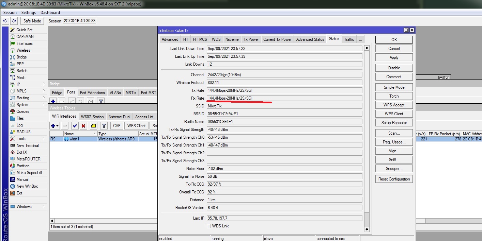482x241 pixels.
Task: Click the blue check enable icon in Wireless Tables
Action: coord(75,126)
